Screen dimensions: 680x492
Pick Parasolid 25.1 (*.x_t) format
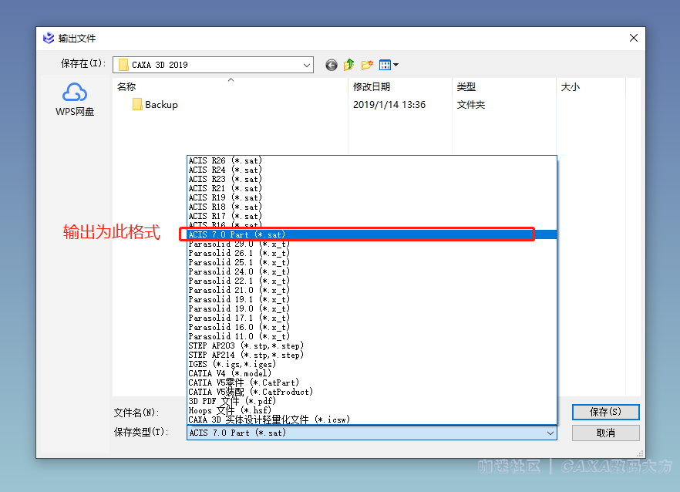(x=372, y=262)
